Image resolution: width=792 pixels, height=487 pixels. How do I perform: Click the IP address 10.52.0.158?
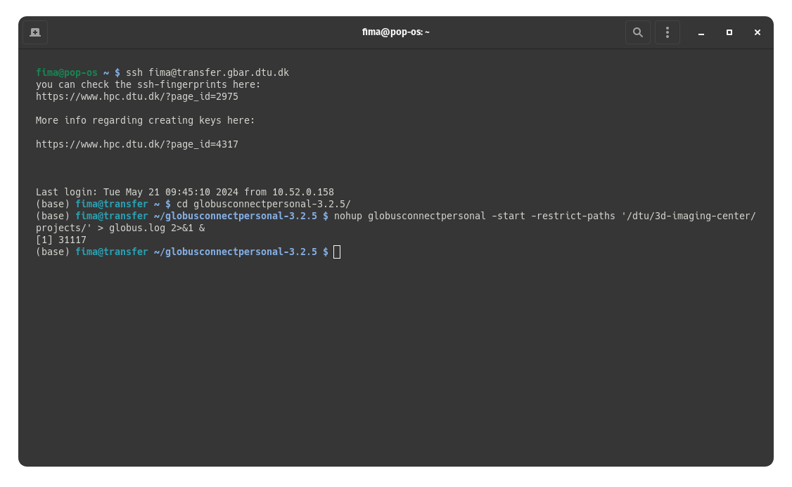(x=303, y=192)
